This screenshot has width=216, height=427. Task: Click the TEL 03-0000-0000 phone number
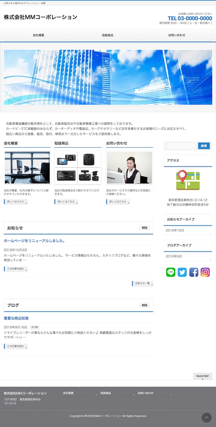click(190, 18)
